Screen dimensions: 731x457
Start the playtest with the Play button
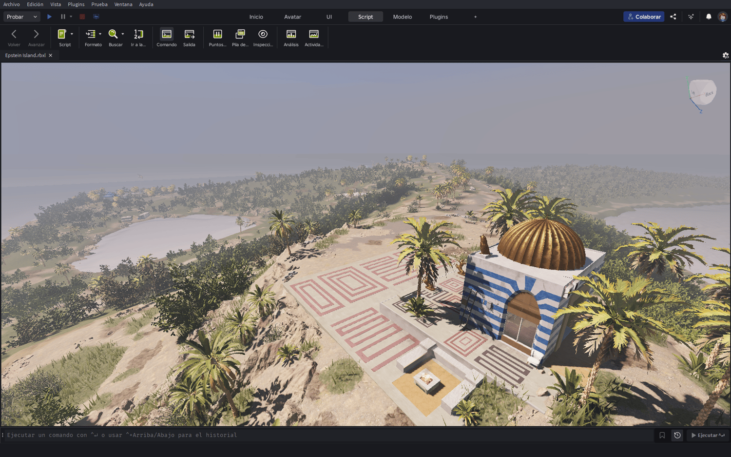49,17
